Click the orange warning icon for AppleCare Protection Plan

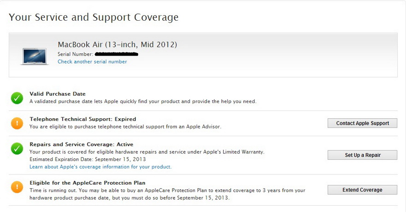pos(17,186)
